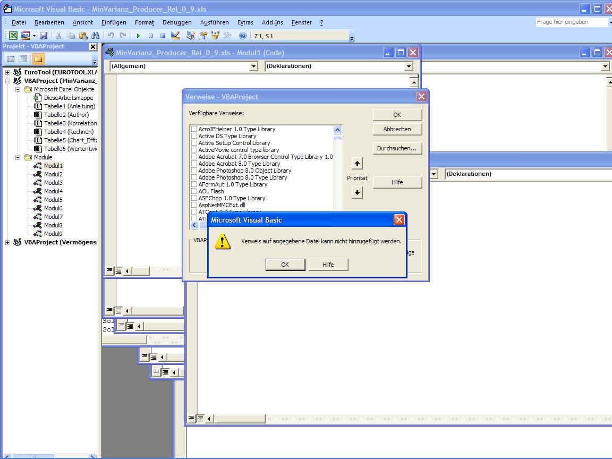The width and height of the screenshot is (612, 459).
Task: Collapse the Microsoft Excel Objekte folder
Action: click(18, 89)
